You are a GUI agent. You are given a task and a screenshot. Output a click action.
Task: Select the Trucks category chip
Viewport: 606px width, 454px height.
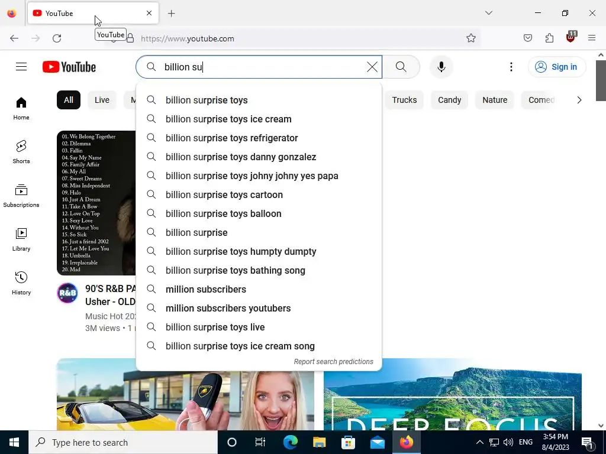coord(404,100)
